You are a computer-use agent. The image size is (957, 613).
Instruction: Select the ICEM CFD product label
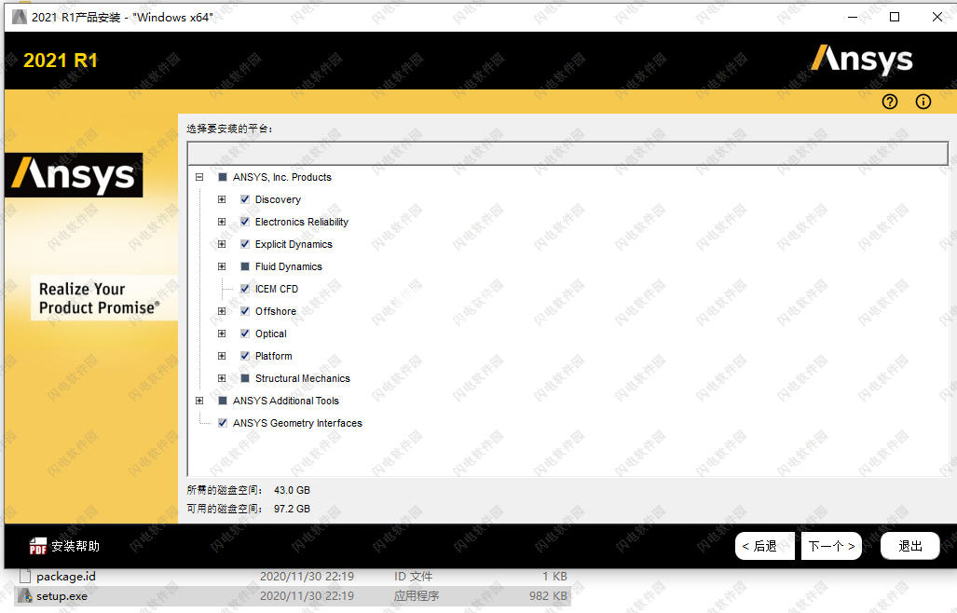[x=277, y=289]
